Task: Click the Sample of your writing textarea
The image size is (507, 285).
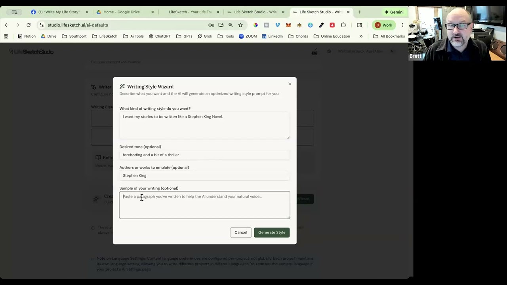Action: (204, 205)
